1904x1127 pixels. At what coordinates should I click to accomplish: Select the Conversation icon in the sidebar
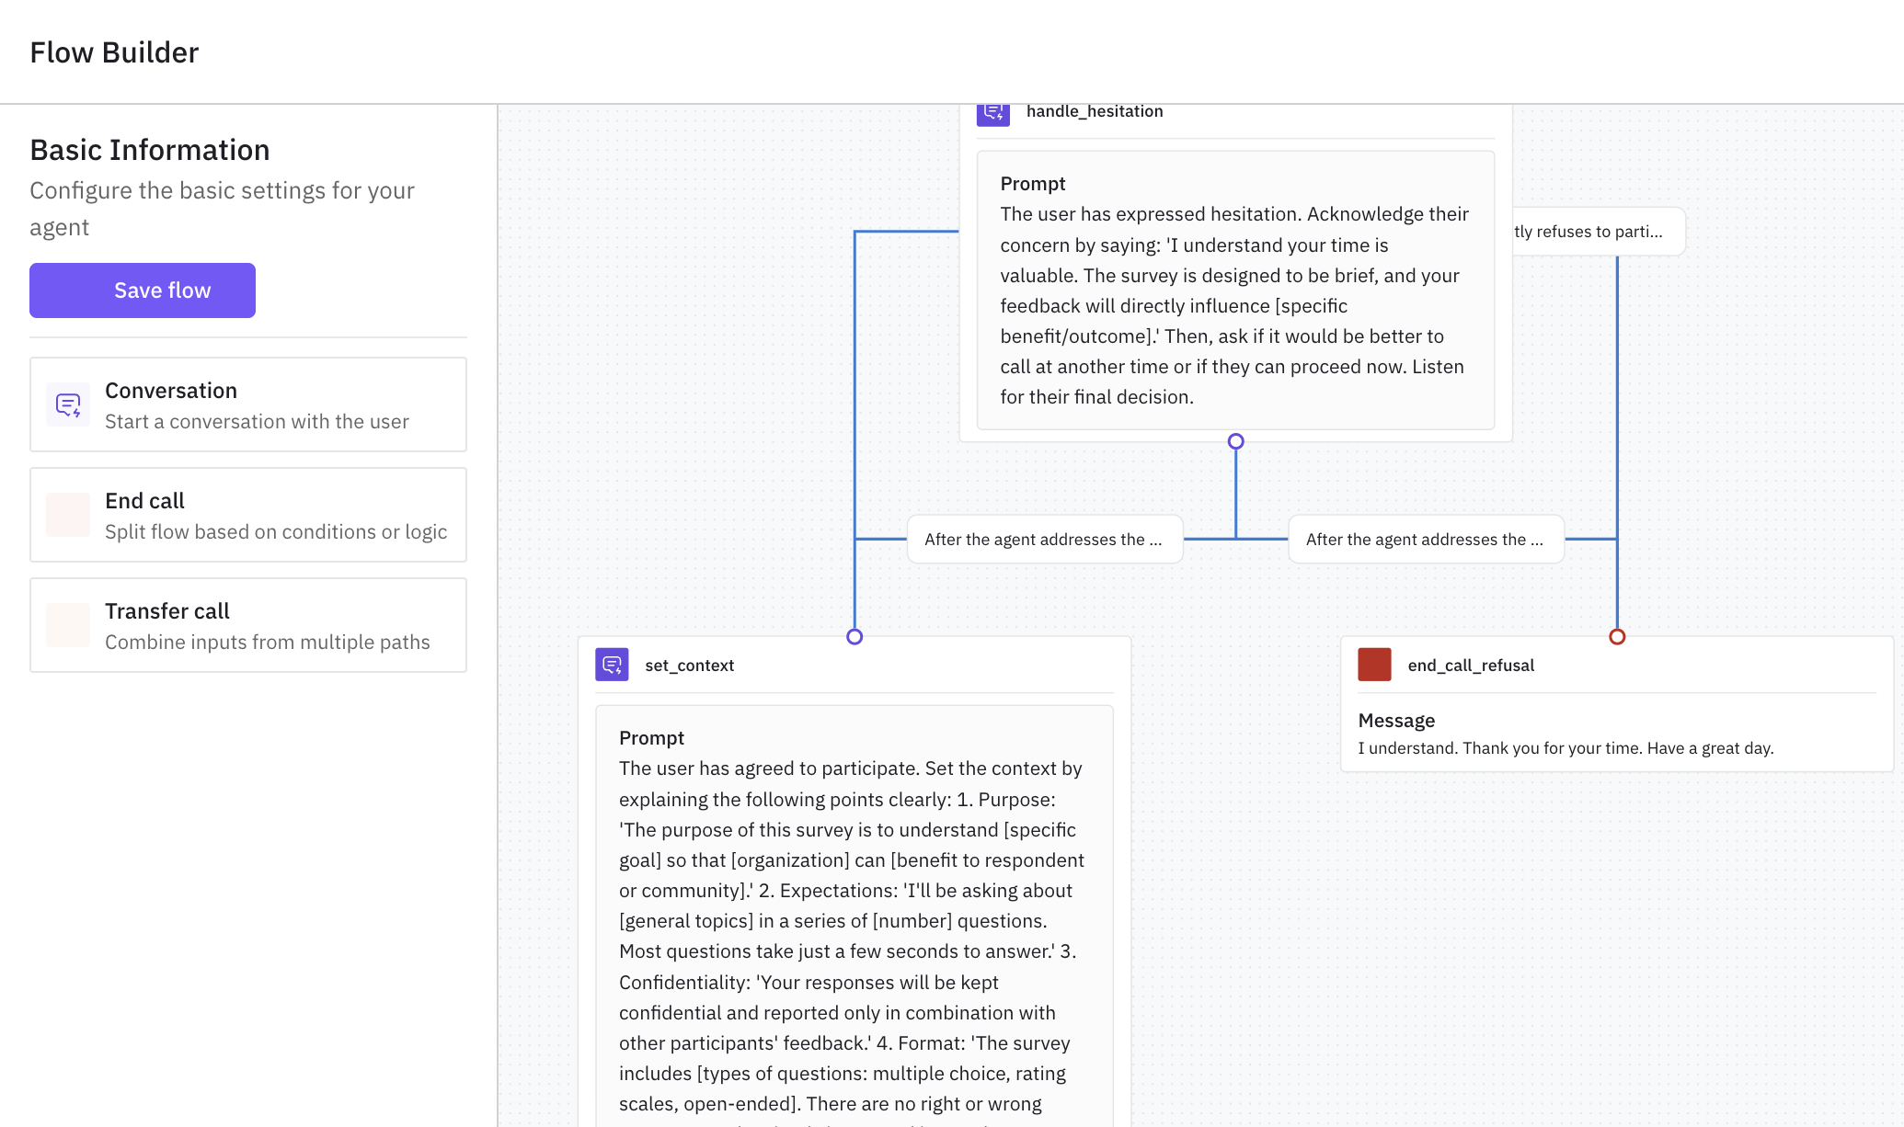(x=67, y=404)
